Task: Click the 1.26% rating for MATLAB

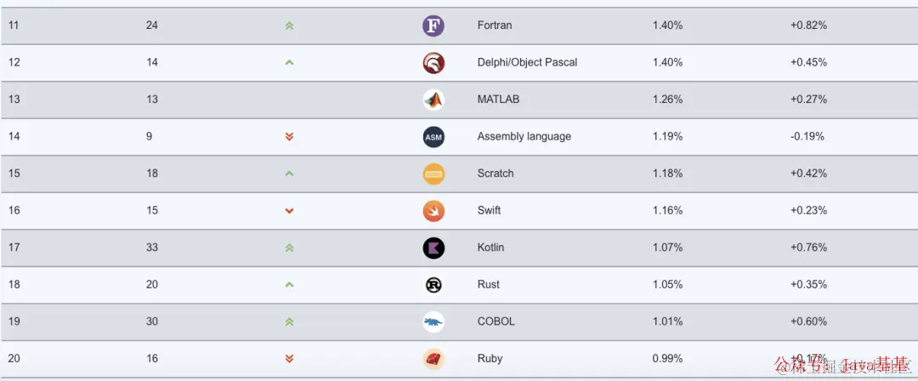Action: (x=667, y=99)
